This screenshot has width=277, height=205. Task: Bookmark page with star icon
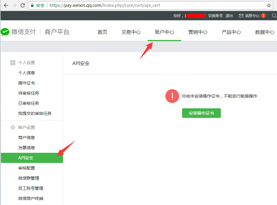269,5
